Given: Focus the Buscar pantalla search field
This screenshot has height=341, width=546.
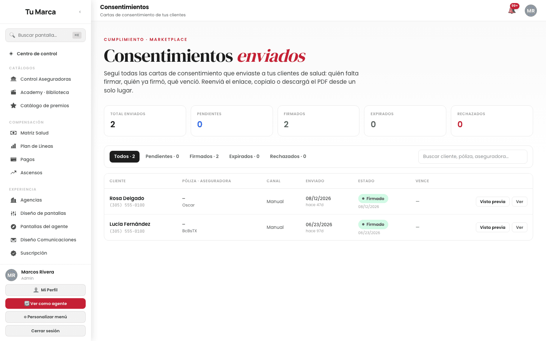Looking at the screenshot, I should coord(45,35).
